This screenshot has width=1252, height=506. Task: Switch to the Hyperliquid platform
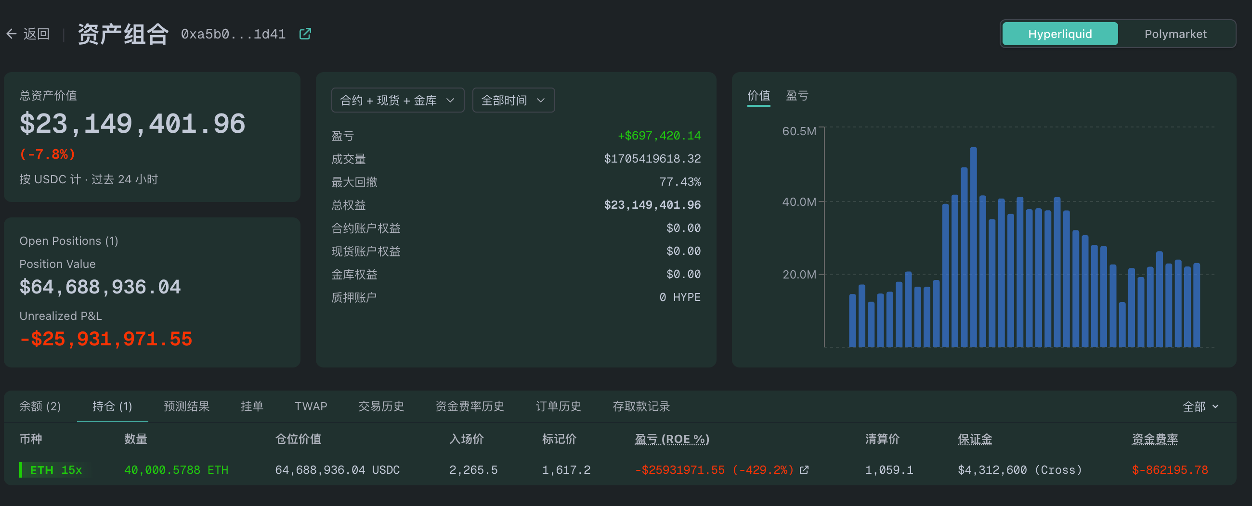pos(1059,34)
